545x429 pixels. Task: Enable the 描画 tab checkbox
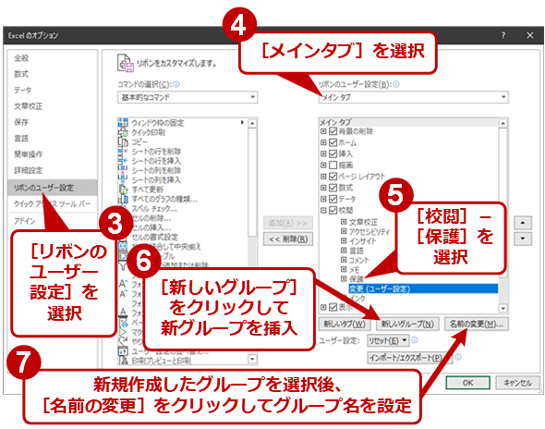(333, 165)
